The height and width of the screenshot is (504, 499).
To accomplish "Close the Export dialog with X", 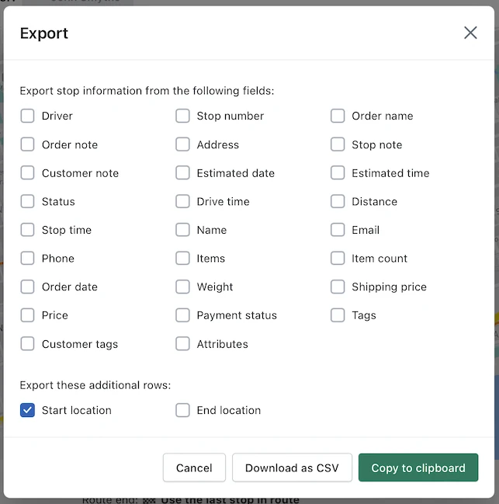I will tap(470, 33).
